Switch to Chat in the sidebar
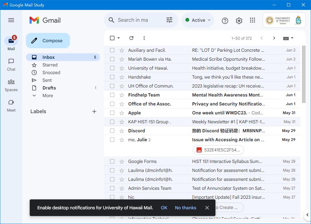The width and height of the screenshot is (311, 224). (11, 65)
